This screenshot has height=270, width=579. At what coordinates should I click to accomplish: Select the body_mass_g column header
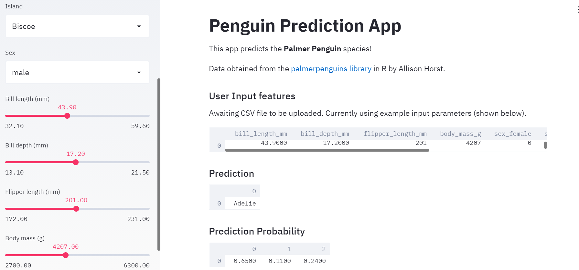tap(460, 134)
